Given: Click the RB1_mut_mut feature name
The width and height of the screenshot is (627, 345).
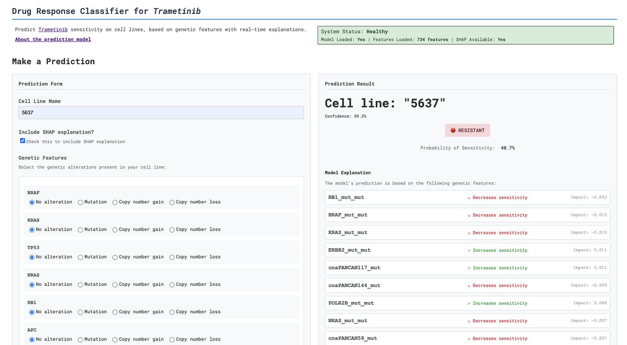Looking at the screenshot, I should (346, 197).
